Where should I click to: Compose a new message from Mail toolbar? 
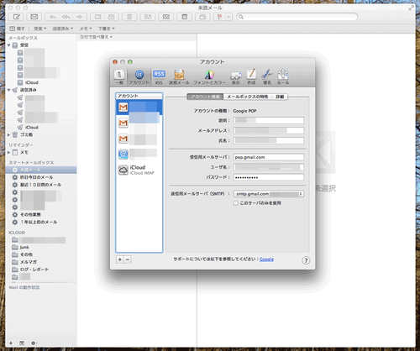16,17
